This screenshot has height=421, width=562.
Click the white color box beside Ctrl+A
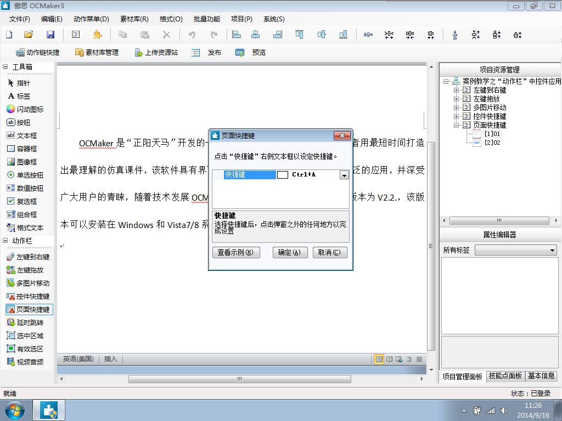click(x=283, y=175)
